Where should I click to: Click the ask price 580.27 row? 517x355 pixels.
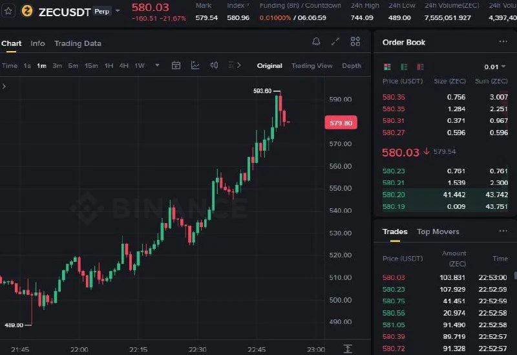(445, 133)
